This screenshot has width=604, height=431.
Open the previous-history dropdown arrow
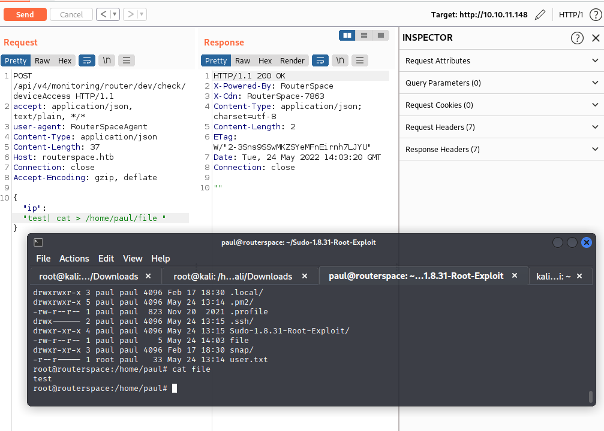(115, 14)
